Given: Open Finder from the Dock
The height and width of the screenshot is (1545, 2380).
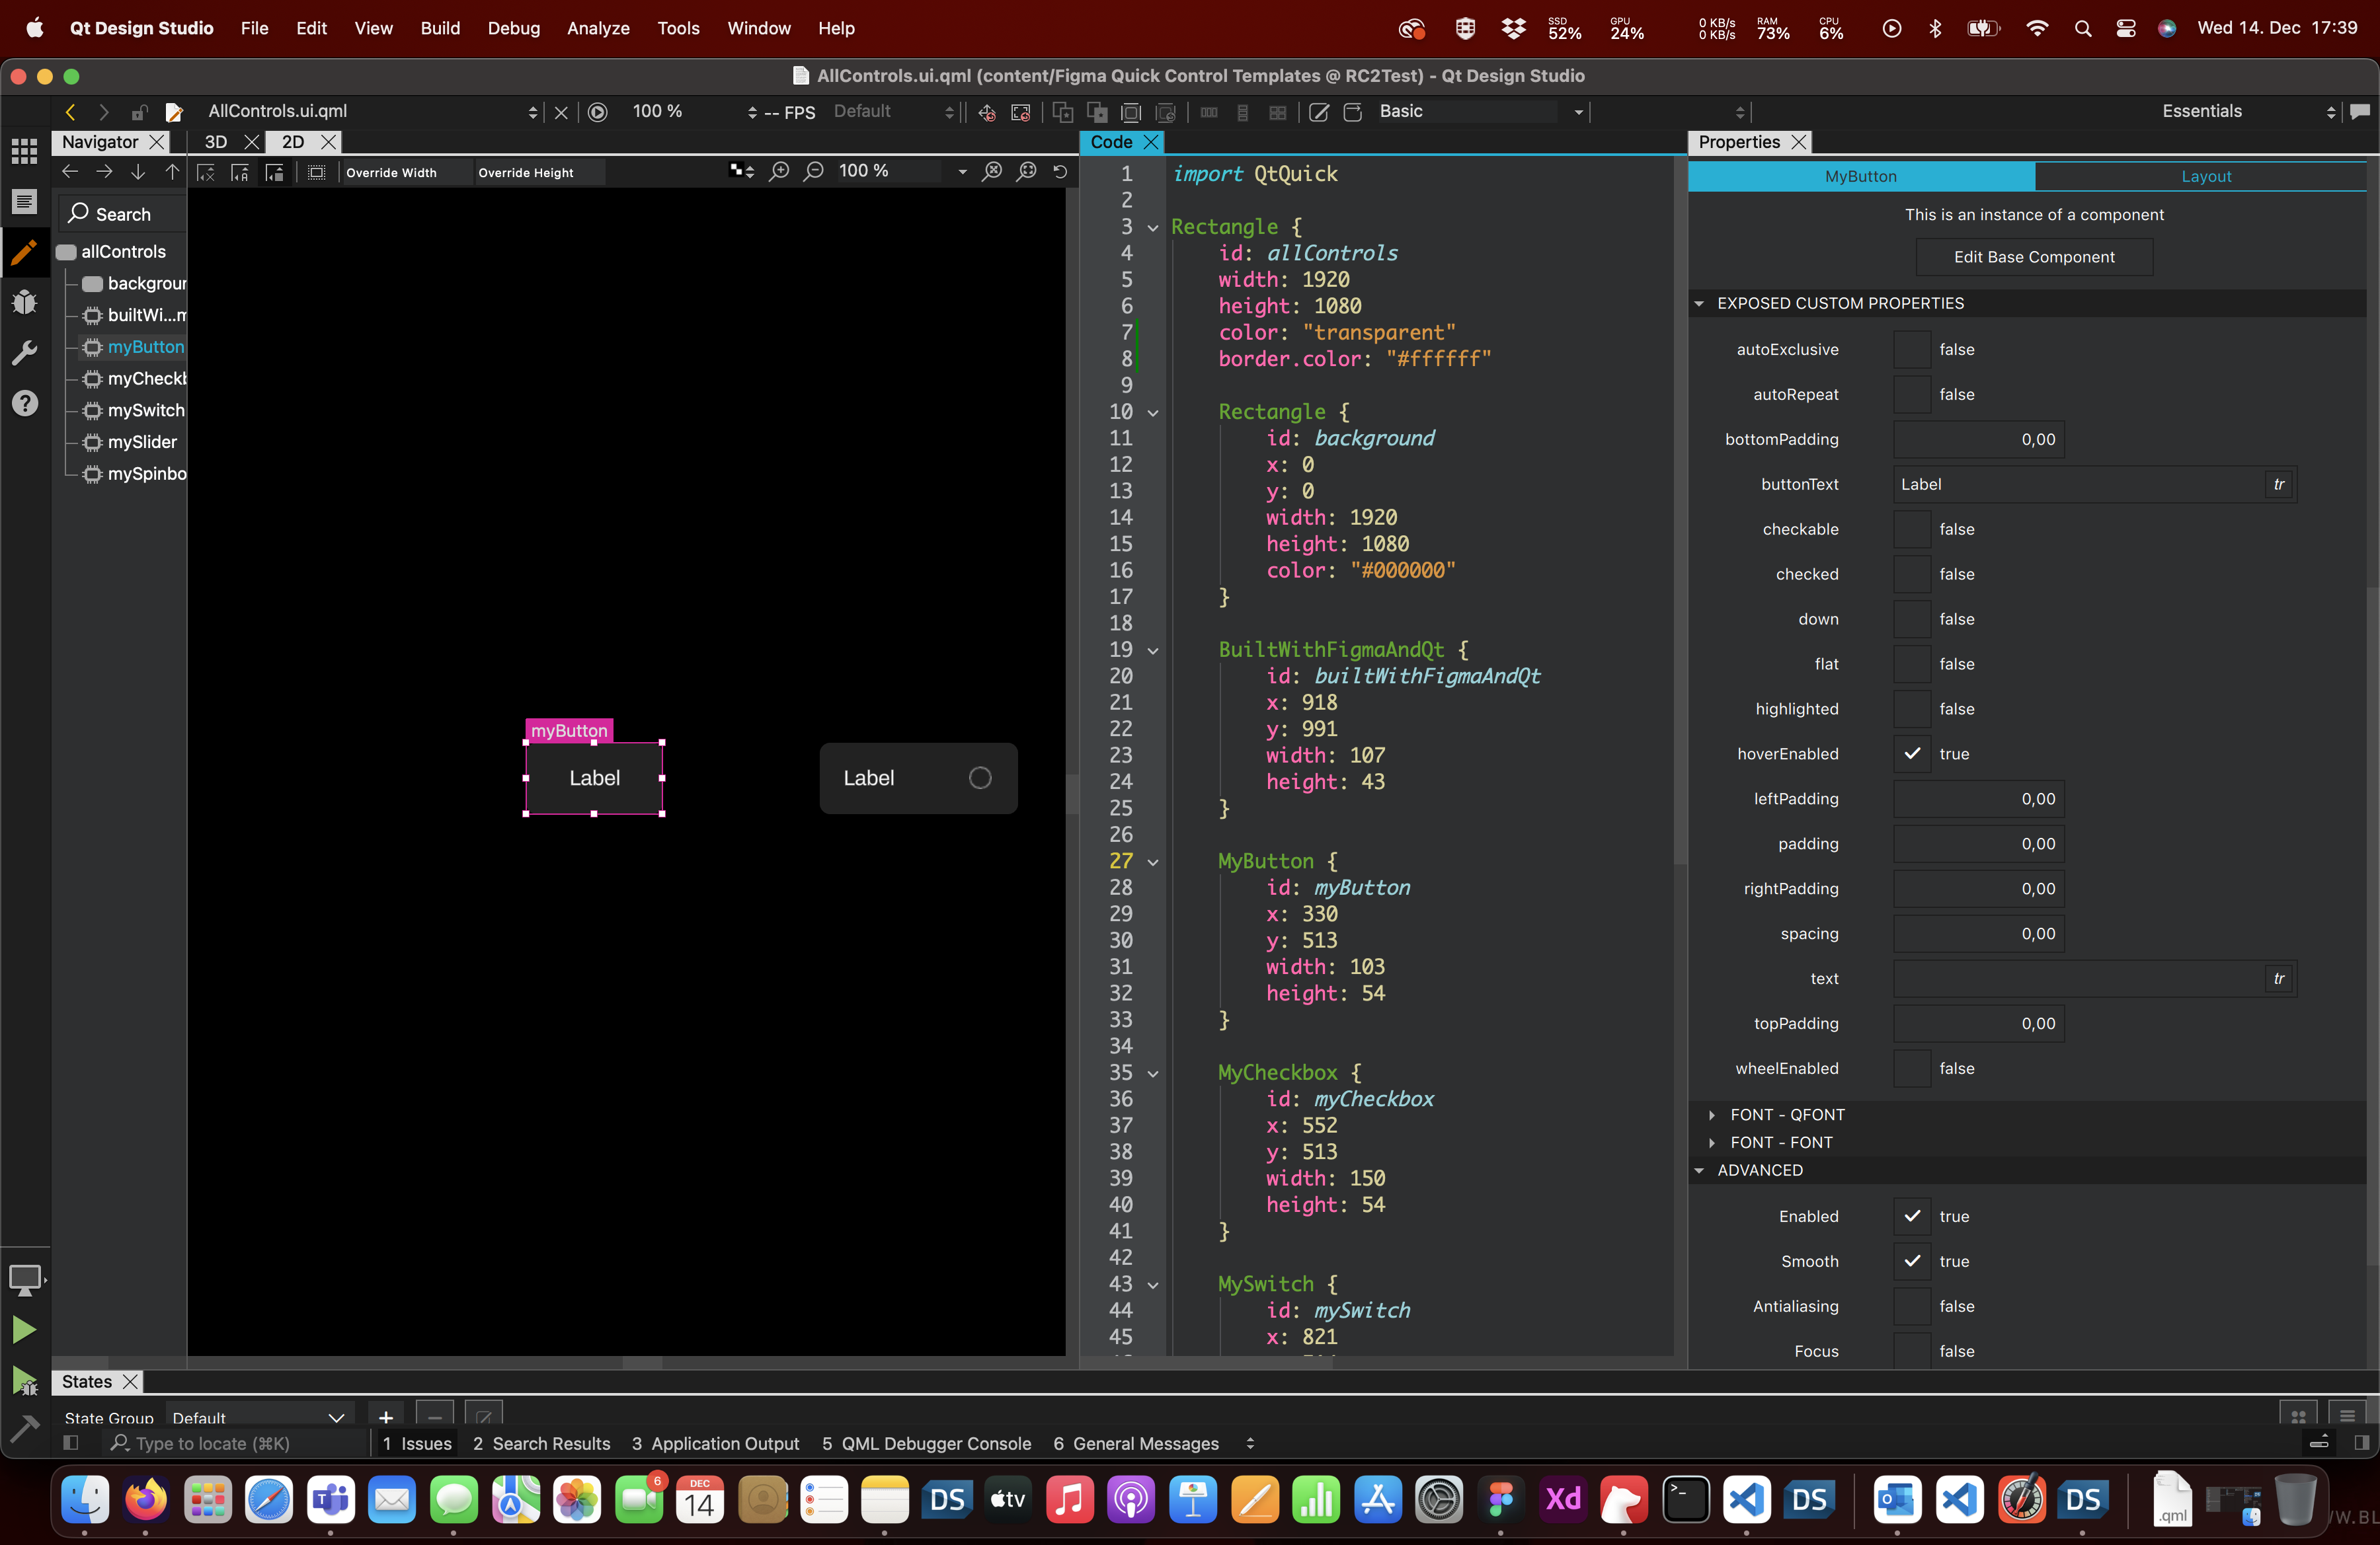Looking at the screenshot, I should [x=85, y=1499].
